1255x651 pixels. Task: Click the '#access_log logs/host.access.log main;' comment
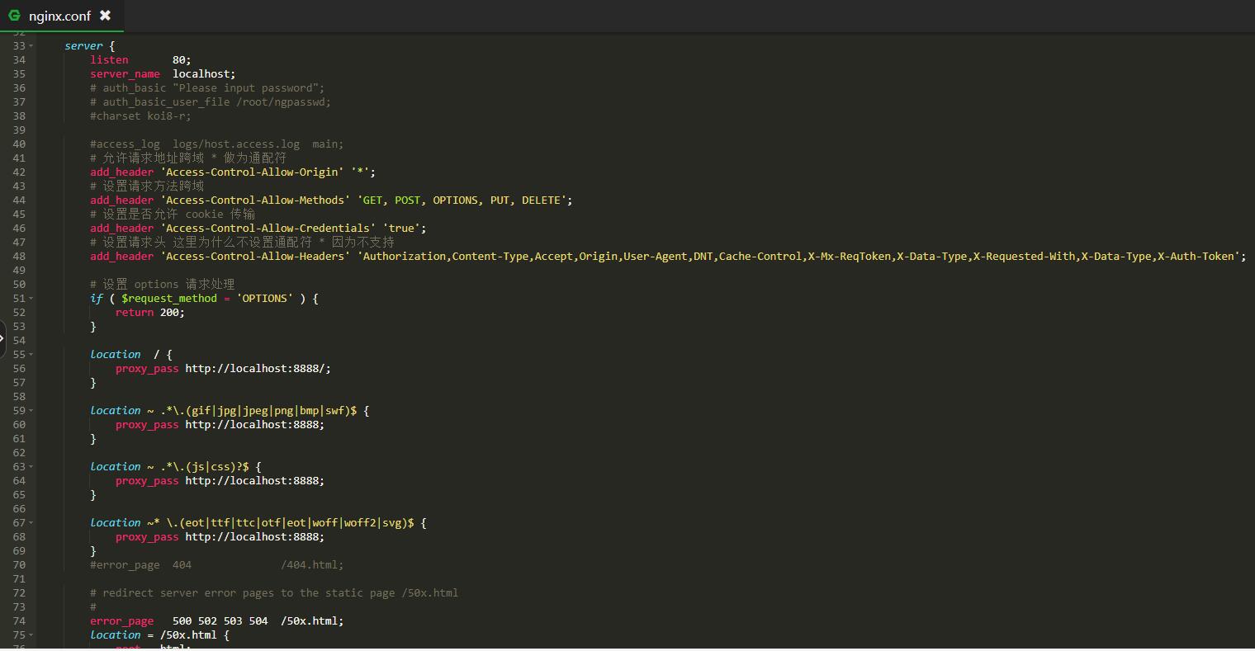click(x=217, y=144)
